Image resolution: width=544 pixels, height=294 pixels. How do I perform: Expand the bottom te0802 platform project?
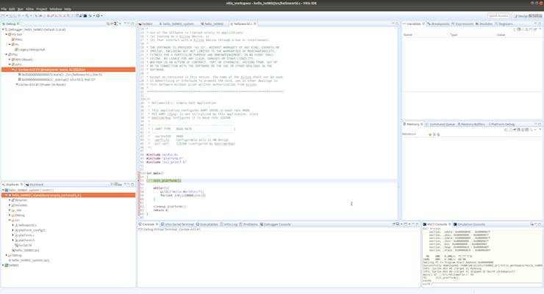[3, 265]
